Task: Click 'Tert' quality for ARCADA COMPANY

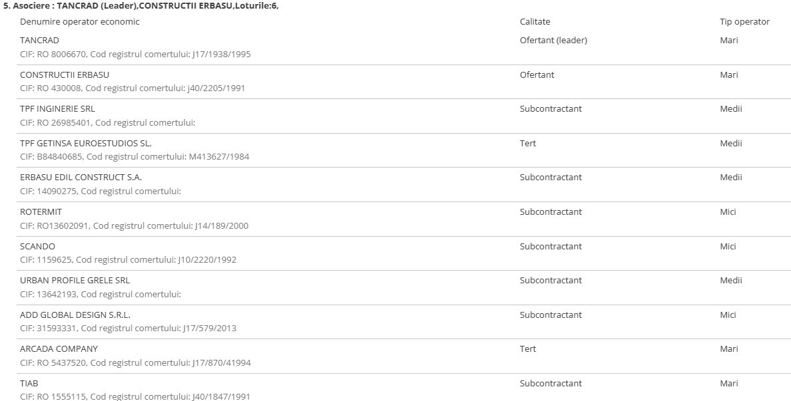Action: pos(528,349)
